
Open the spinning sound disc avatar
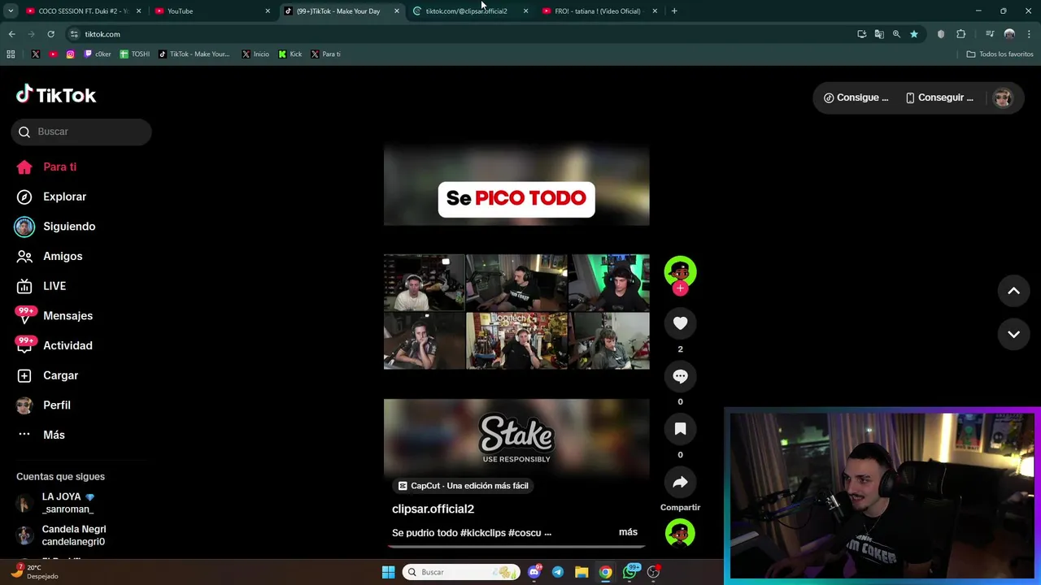[680, 534]
